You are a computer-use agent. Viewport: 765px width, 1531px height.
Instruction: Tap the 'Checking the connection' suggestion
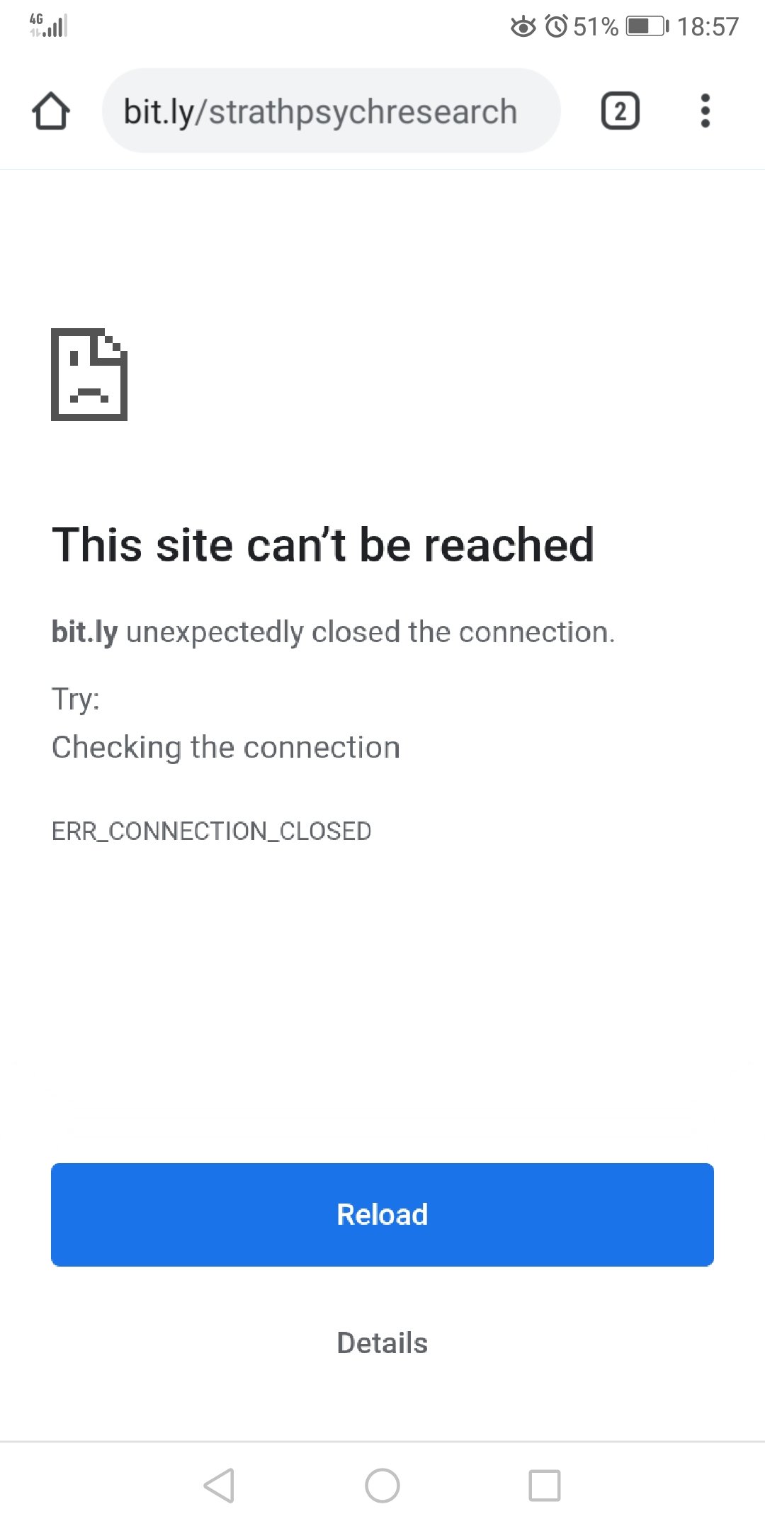pos(226,748)
